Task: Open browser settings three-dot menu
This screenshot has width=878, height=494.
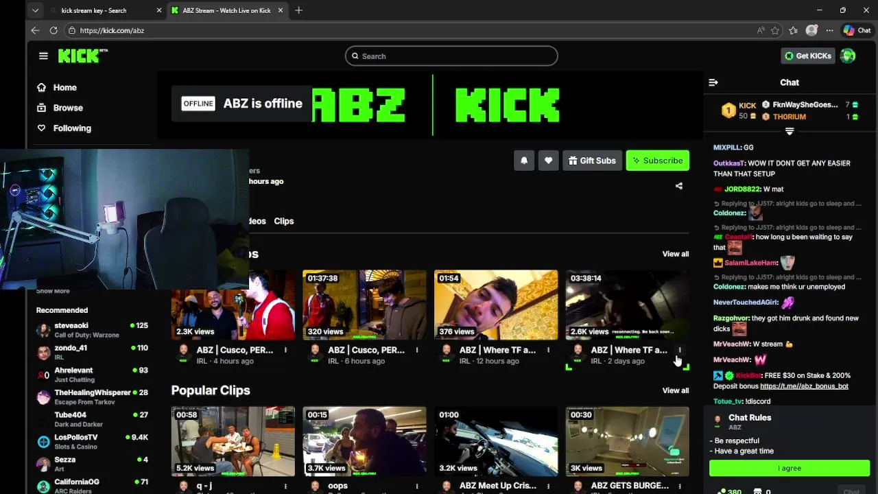Action: [x=829, y=30]
